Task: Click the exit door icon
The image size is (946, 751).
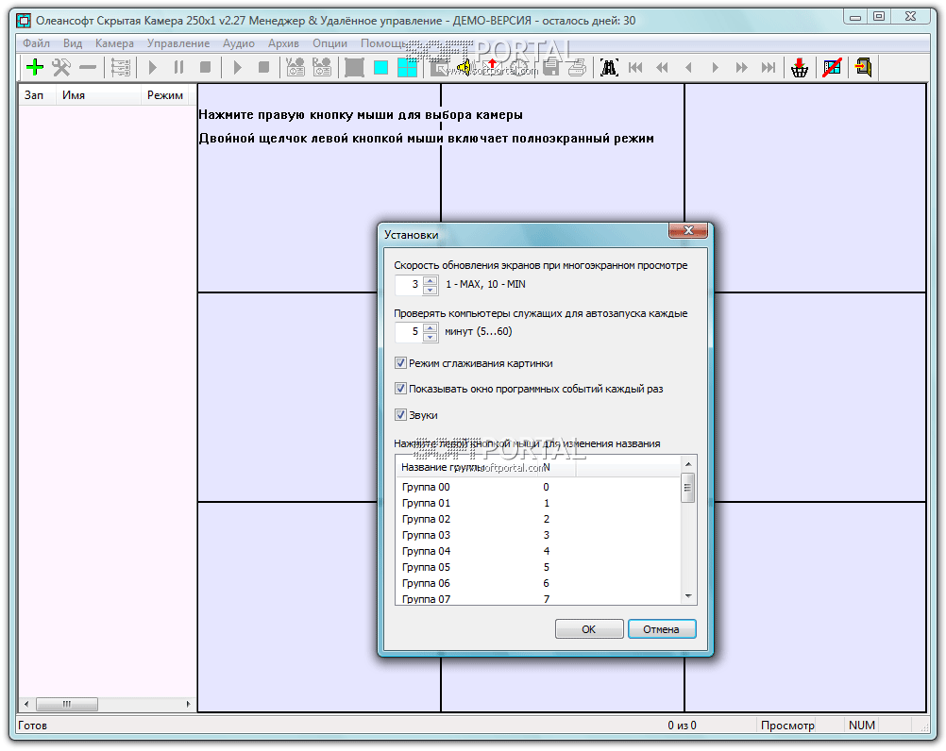Action: point(863,67)
